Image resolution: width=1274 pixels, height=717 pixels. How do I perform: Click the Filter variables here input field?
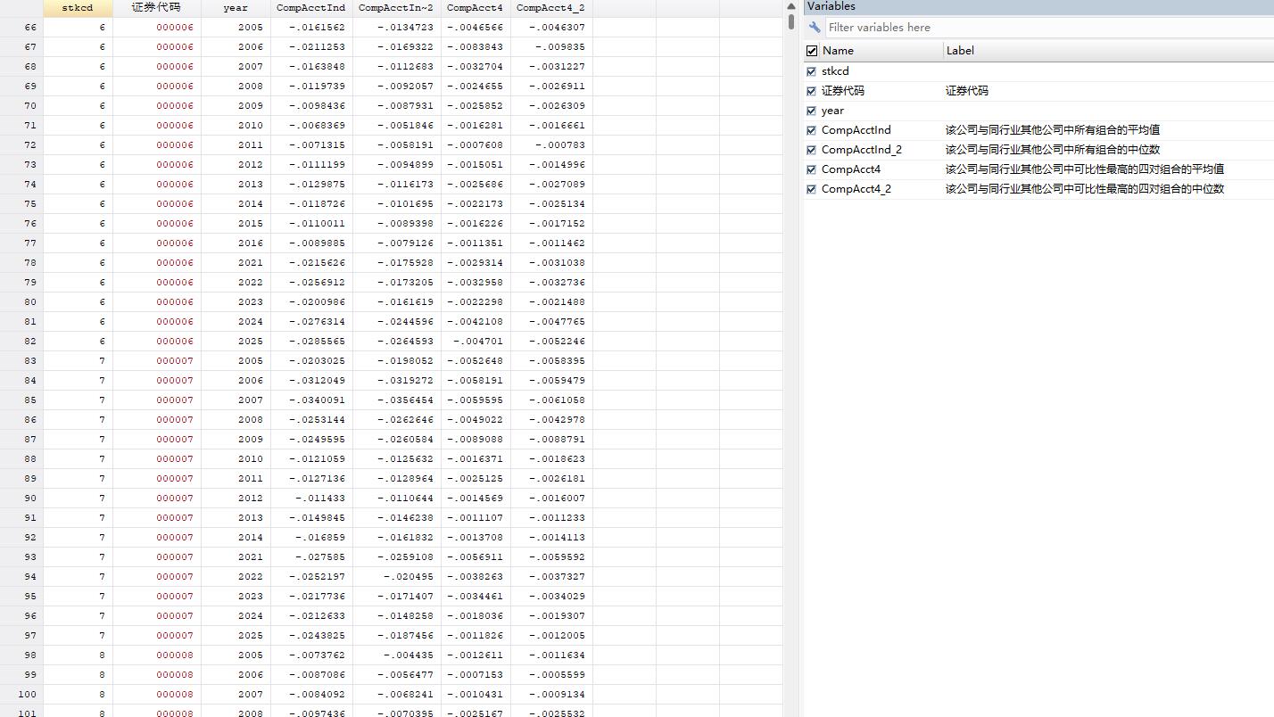(x=1049, y=27)
